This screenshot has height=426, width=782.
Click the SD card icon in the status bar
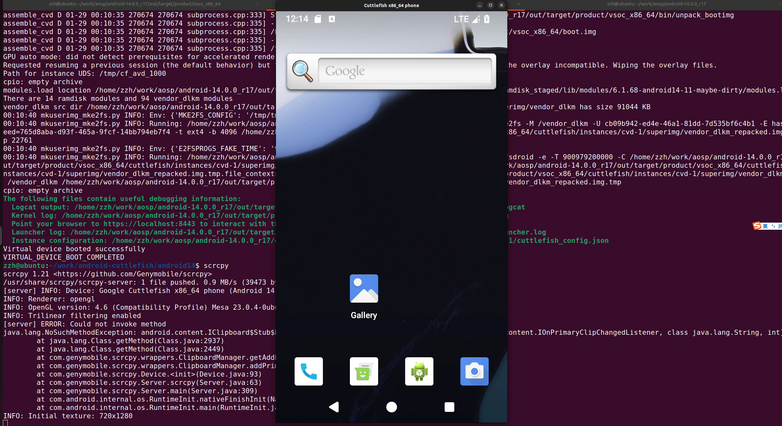click(x=318, y=19)
